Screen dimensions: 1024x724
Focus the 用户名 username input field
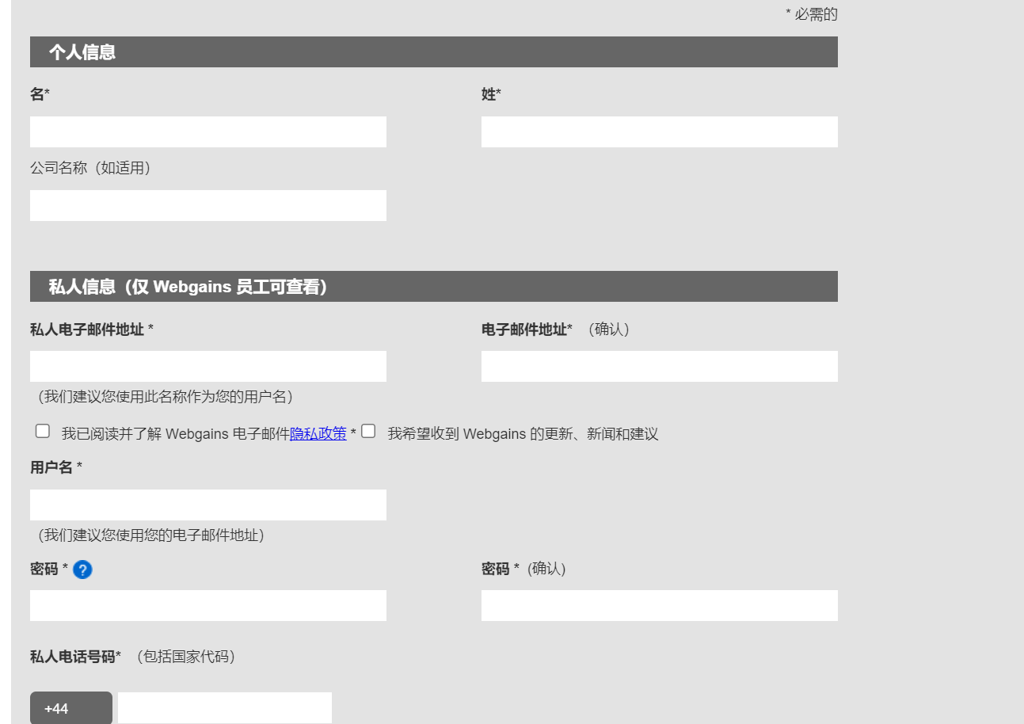[x=208, y=505]
